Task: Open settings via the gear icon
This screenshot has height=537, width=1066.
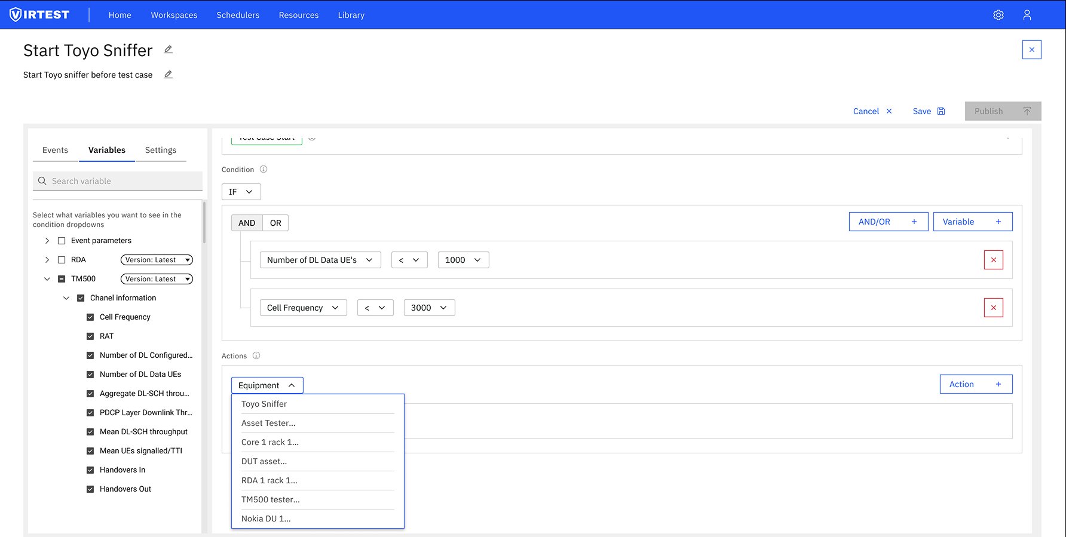Action: click(x=998, y=15)
